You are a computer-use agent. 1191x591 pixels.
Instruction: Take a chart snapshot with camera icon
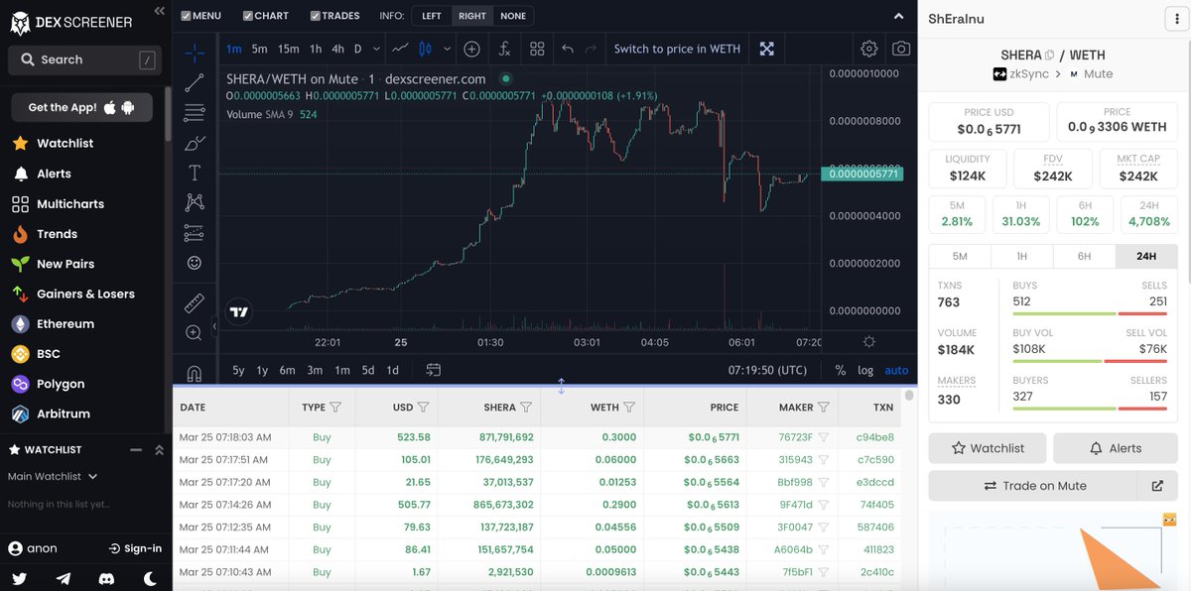[901, 49]
